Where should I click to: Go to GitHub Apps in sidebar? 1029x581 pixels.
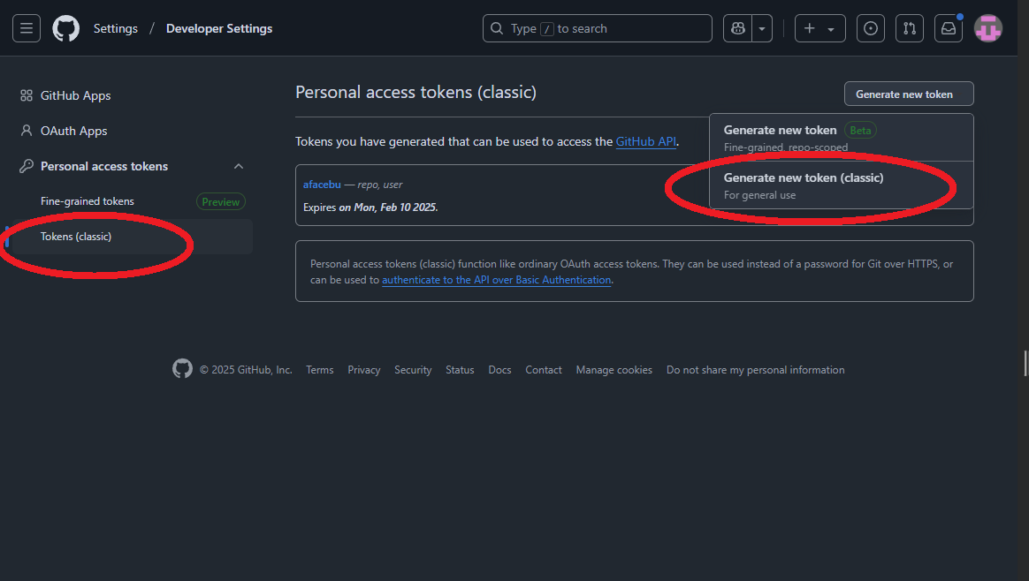[x=75, y=95]
